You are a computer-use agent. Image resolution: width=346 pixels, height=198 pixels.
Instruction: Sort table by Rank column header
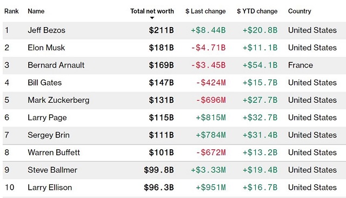pos(11,11)
